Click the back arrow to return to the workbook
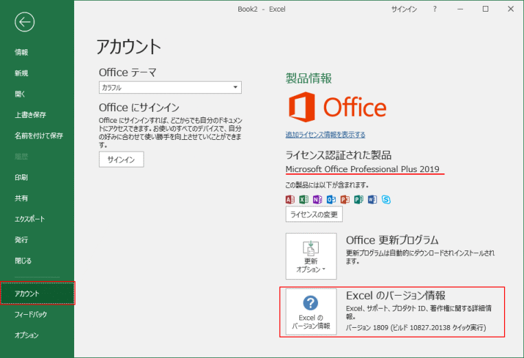 tap(25, 22)
